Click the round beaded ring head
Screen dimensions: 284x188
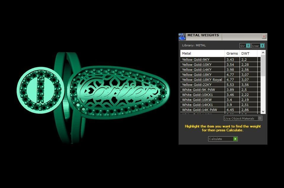[41, 90]
